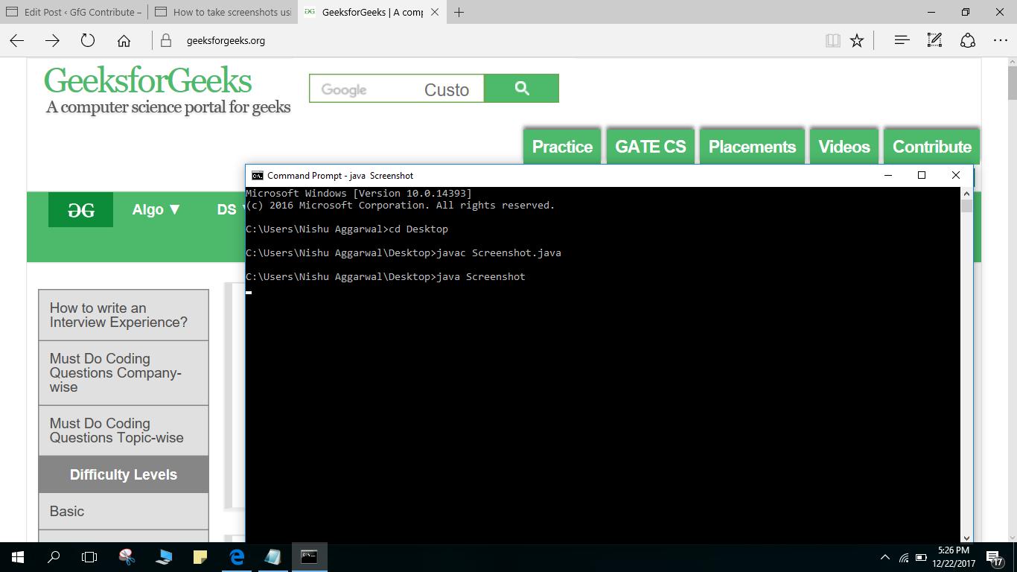Switch to Edit Post GfG Contribute tab
Image resolution: width=1017 pixels, height=572 pixels.
(x=73, y=12)
